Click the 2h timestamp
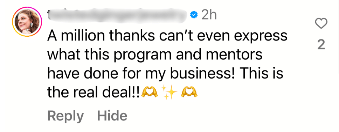 (209, 15)
